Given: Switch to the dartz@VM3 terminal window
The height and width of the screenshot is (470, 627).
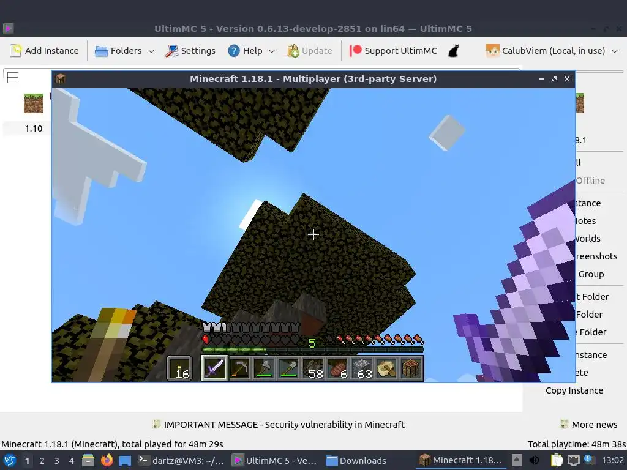Looking at the screenshot, I should pos(181,460).
